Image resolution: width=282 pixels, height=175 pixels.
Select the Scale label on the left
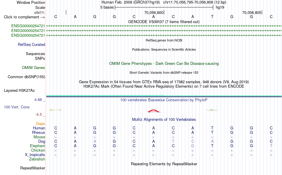40,7
